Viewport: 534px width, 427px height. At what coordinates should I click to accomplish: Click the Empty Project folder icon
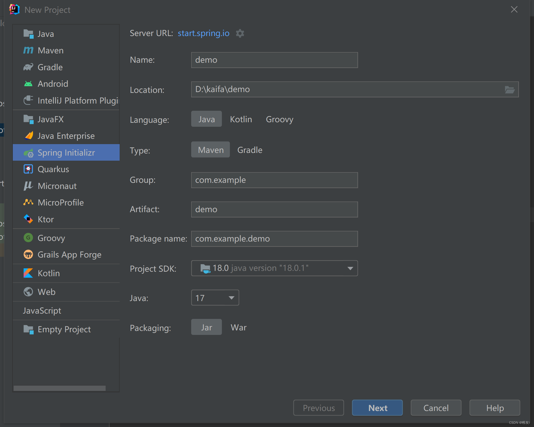(28, 329)
